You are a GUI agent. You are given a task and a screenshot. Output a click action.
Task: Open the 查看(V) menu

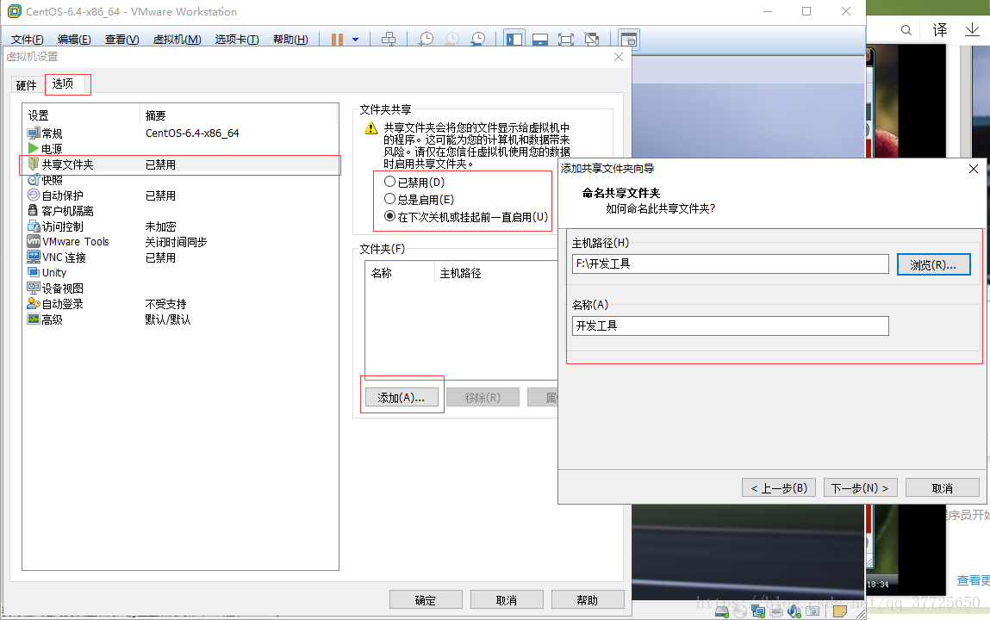pyautogui.click(x=121, y=39)
